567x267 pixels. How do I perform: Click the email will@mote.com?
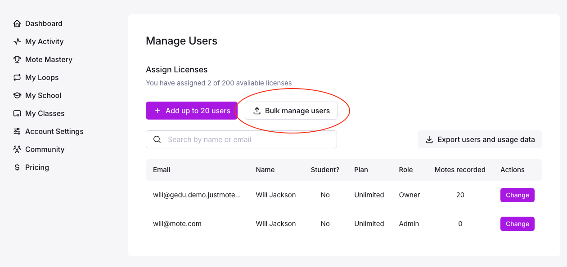tap(177, 224)
